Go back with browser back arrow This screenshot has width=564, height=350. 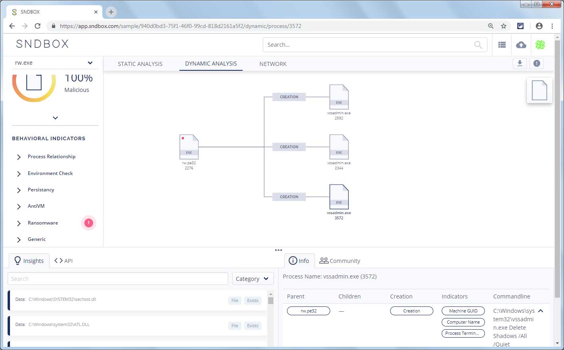[x=12, y=26]
